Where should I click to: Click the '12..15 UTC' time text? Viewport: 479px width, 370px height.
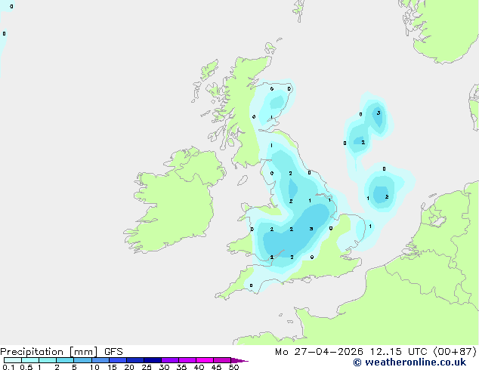[398, 352]
